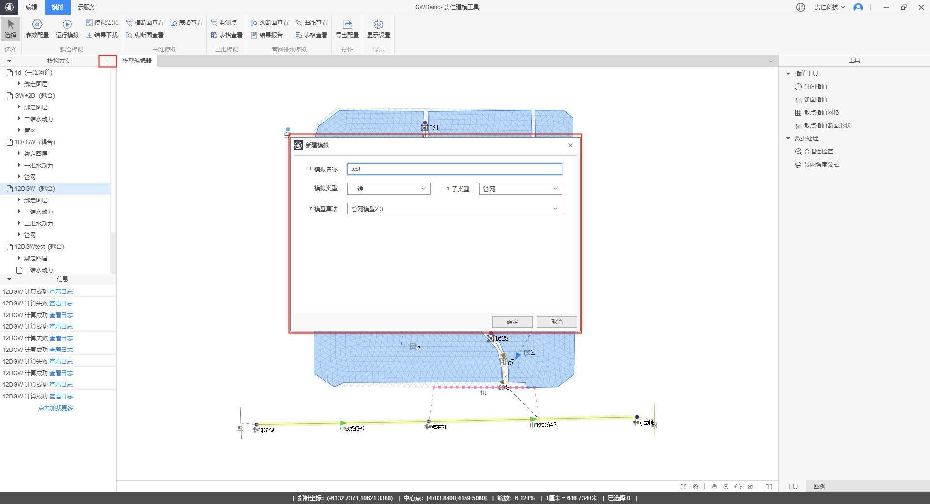Start 运行模拟

67,29
